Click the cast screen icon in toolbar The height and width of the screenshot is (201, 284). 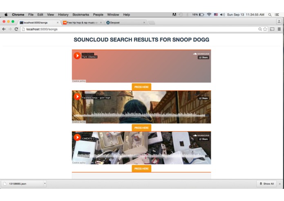[x=272, y=29]
